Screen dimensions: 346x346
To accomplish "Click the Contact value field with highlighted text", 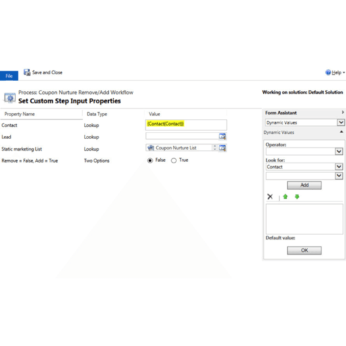I will tap(186, 125).
